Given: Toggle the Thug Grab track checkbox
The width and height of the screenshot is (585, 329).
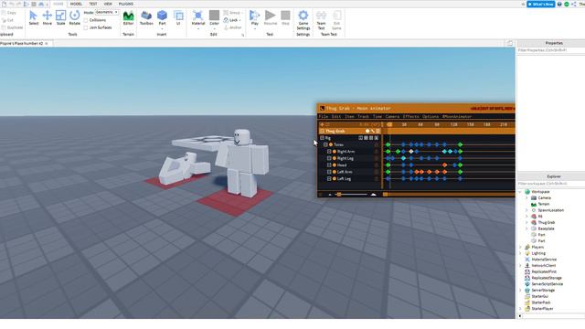Looking at the screenshot, I should click(322, 131).
